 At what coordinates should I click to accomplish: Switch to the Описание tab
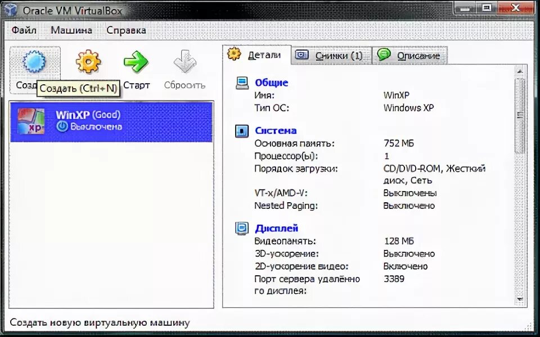[410, 56]
